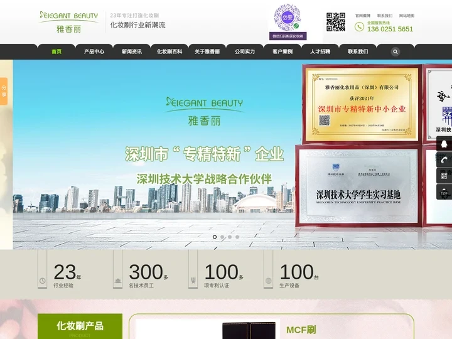Click the 网站地图 sitemap link
The width and height of the screenshot is (452, 339).
(407, 16)
